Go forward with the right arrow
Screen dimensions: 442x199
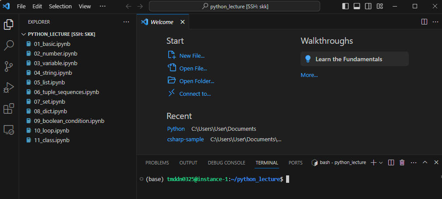click(140, 6)
